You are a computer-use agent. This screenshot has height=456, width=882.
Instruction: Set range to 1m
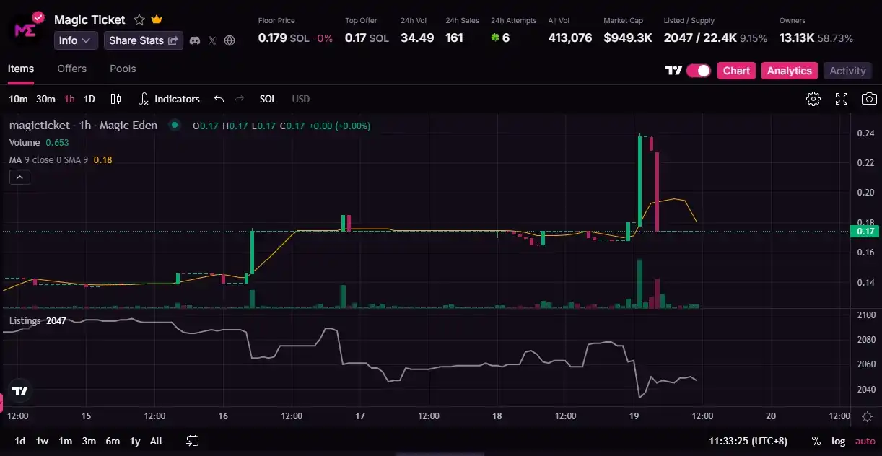65,441
